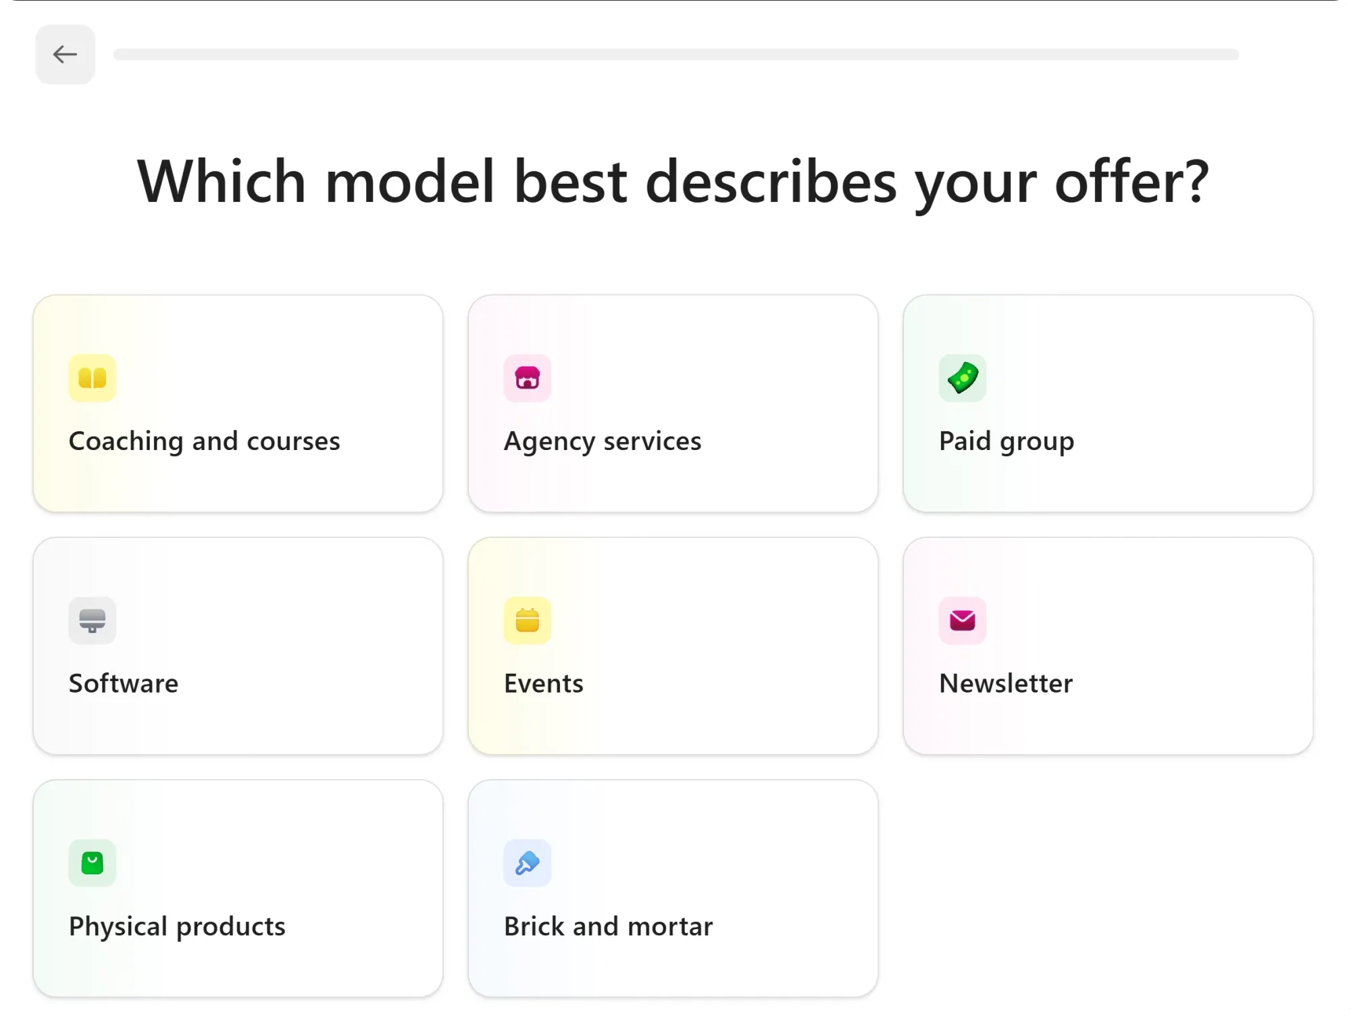Click the envelope icon on Newsletter
The image size is (1351, 1021).
pyautogui.click(x=963, y=620)
